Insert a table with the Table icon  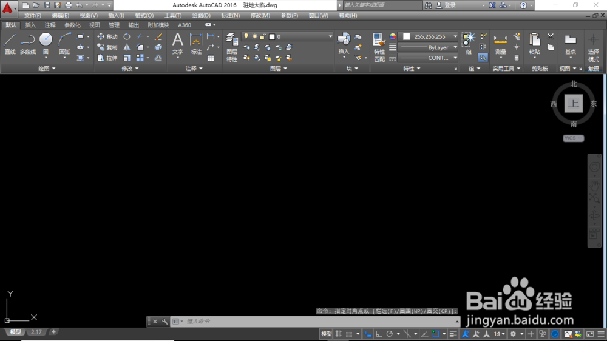(x=211, y=58)
